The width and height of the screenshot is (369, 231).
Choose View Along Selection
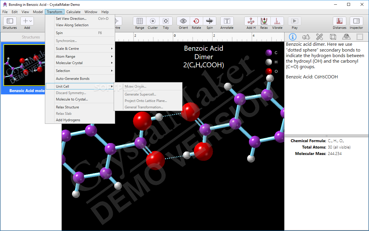pos(80,25)
